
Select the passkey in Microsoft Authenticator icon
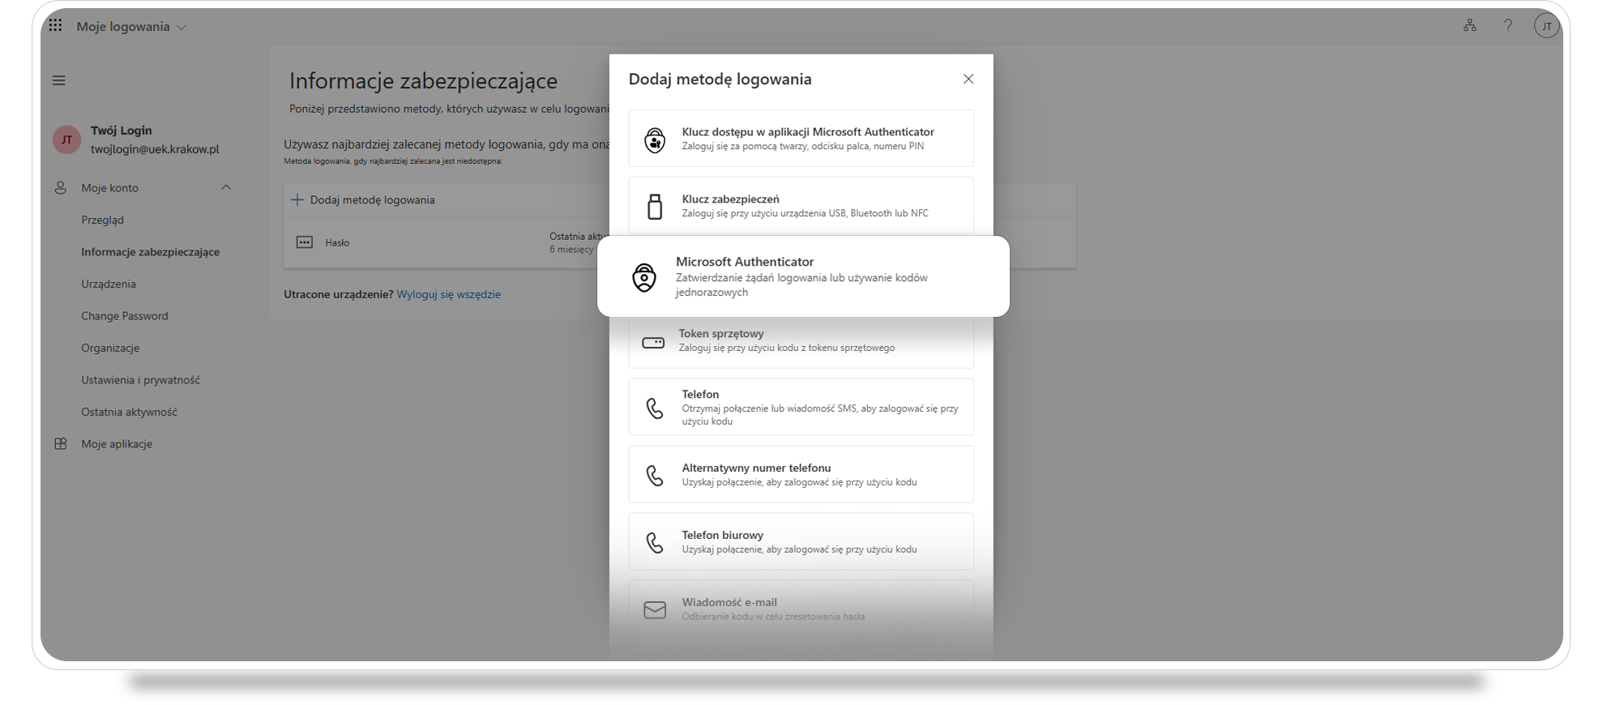coord(655,139)
